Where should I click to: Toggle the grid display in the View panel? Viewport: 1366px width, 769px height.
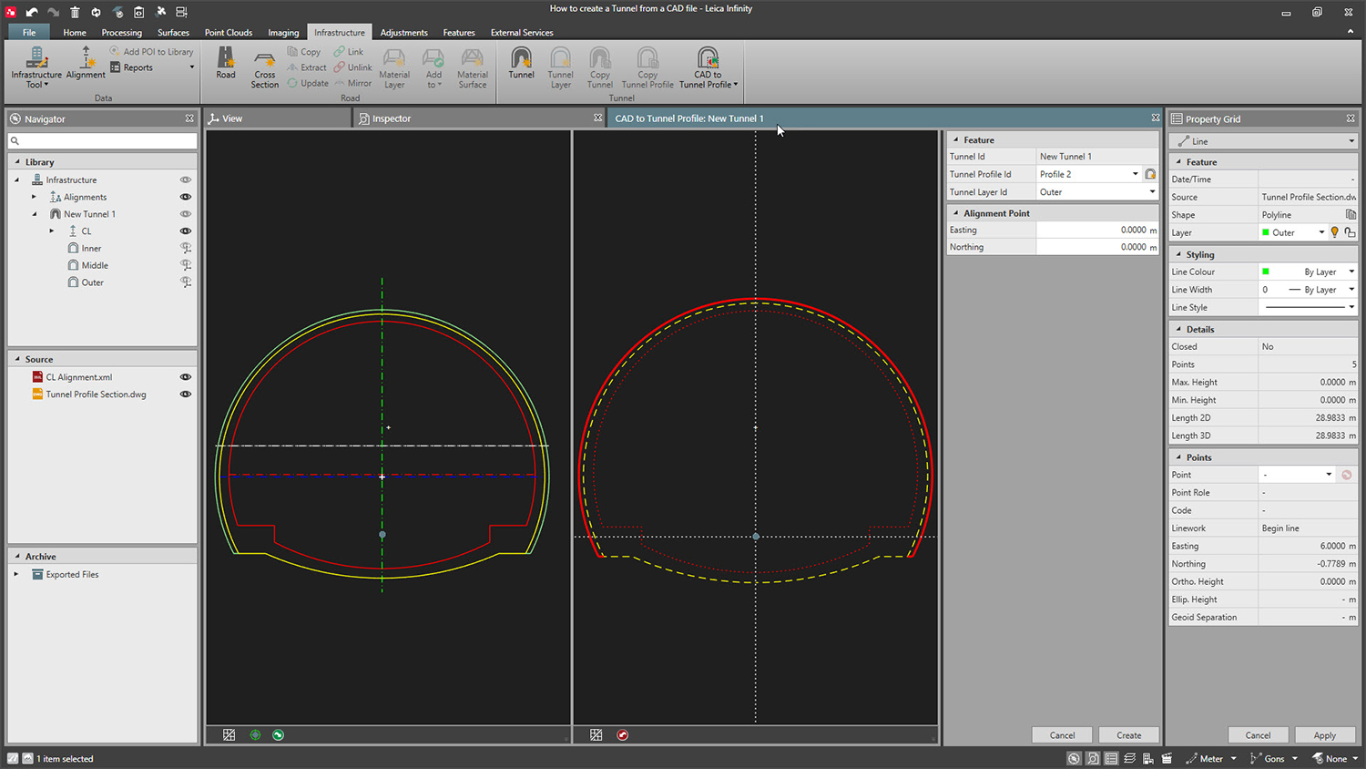coord(229,734)
